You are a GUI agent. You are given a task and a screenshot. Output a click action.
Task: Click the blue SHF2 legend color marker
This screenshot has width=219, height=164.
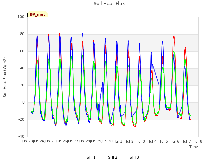tap(103, 158)
